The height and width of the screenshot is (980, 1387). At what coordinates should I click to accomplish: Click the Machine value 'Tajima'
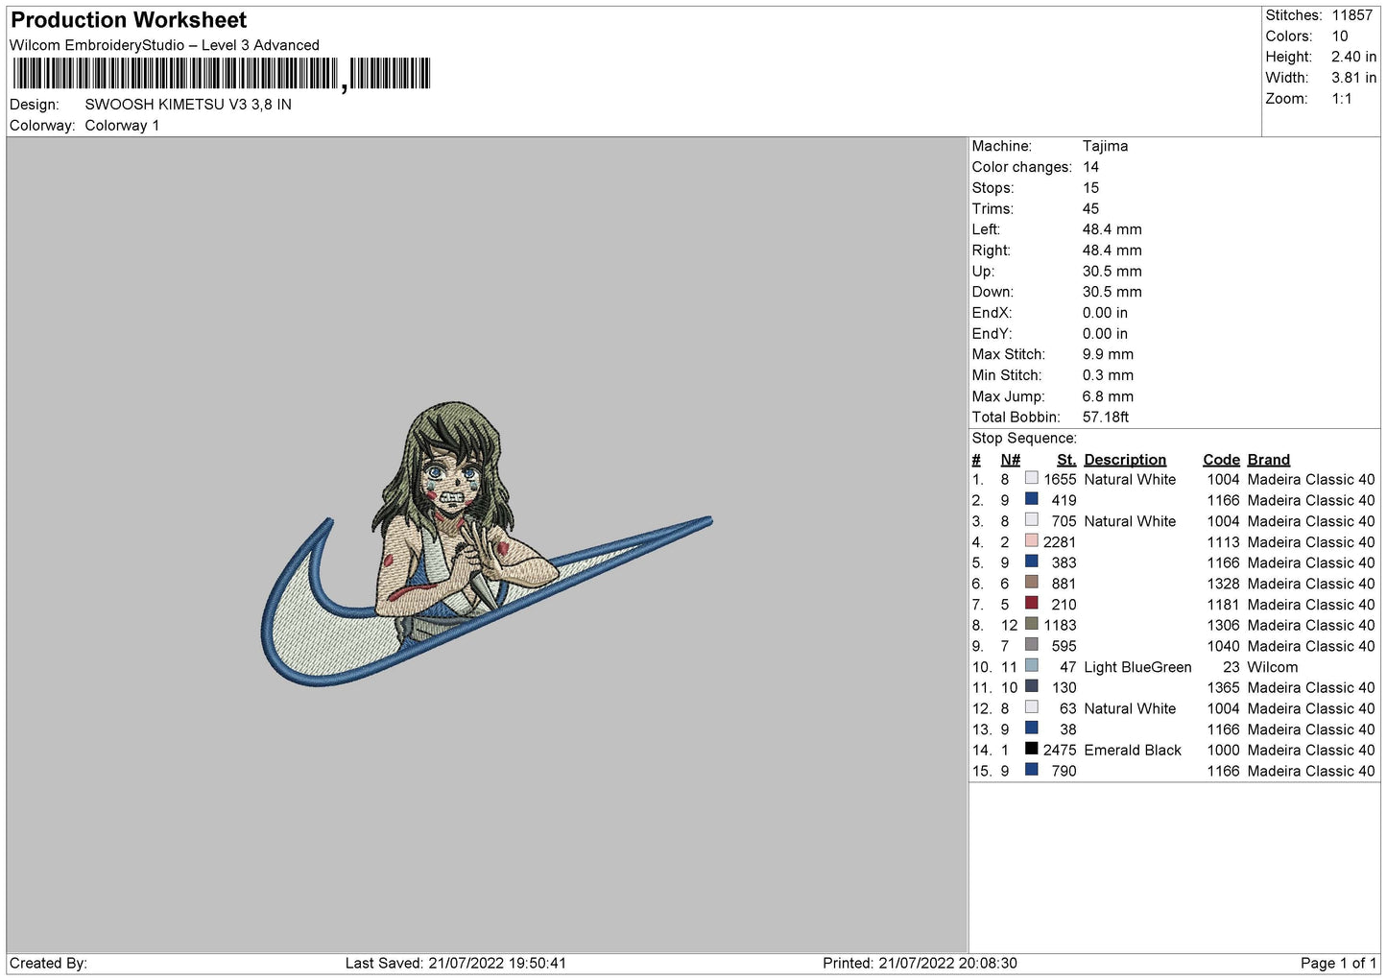coord(1105,146)
